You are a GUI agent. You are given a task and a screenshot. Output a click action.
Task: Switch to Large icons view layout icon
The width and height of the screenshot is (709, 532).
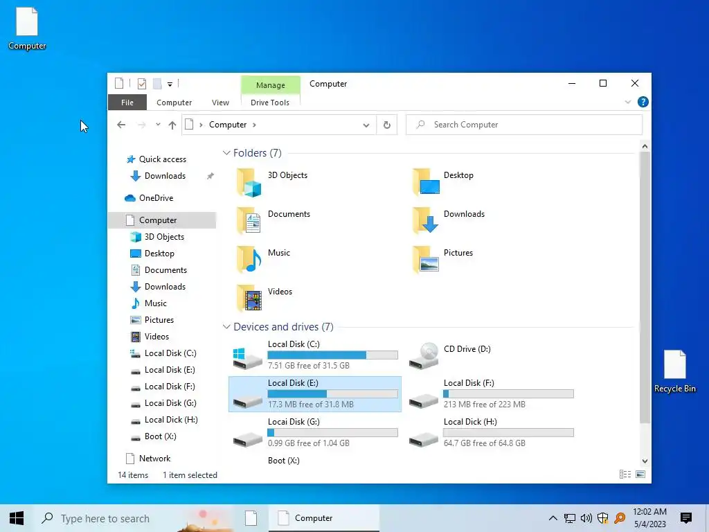click(x=640, y=474)
